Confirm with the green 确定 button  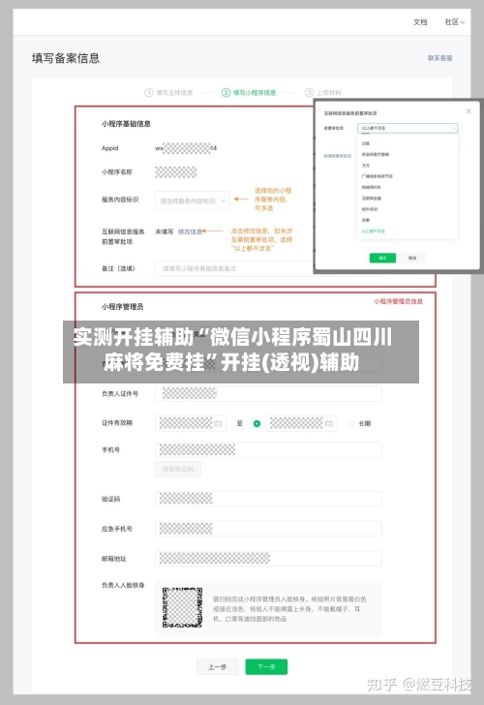382,258
